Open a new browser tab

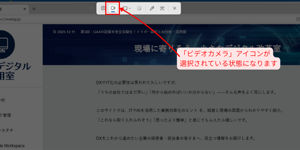point(34,9)
